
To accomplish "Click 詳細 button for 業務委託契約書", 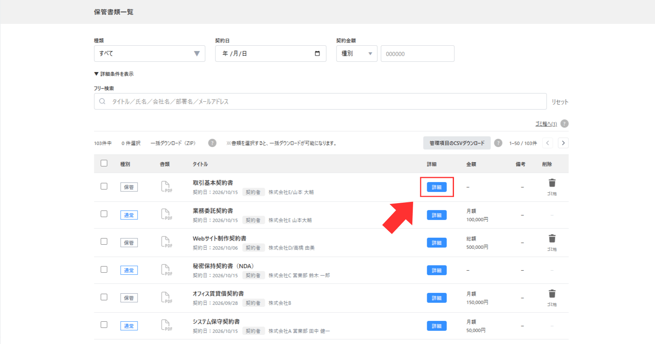I will pos(437,215).
